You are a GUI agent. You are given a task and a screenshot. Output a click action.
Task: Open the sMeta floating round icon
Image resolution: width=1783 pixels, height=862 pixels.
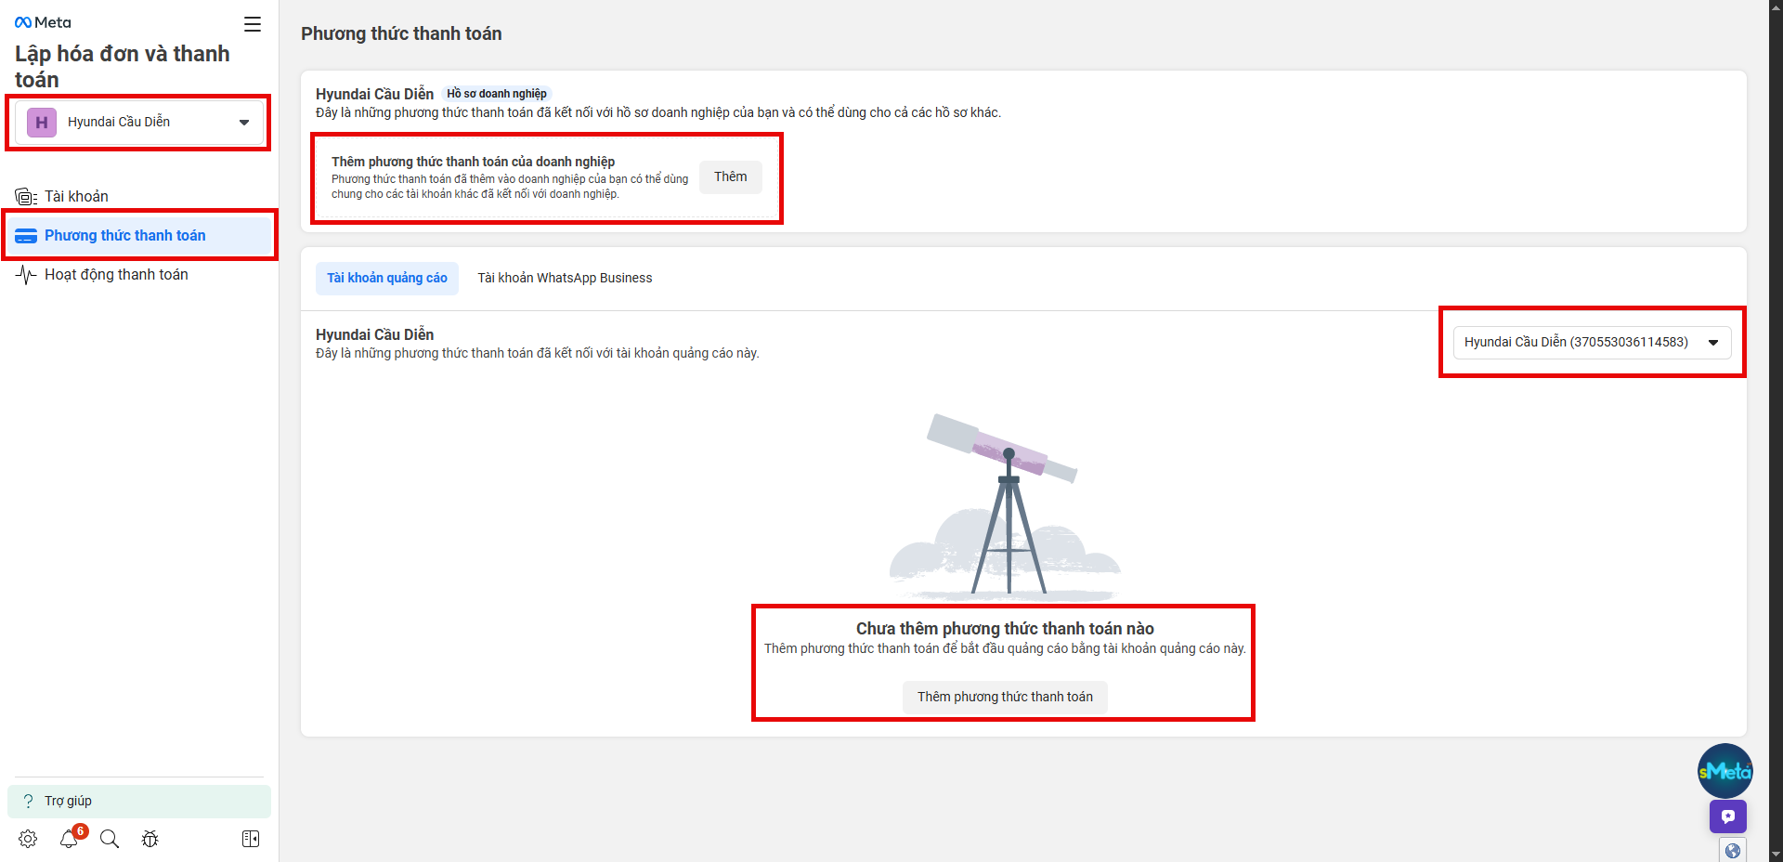tap(1724, 771)
